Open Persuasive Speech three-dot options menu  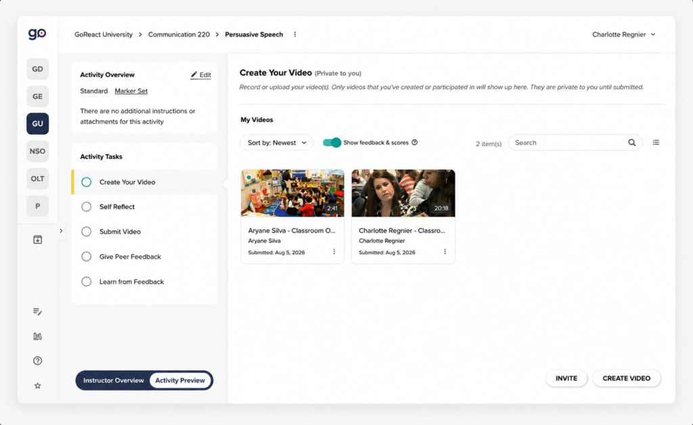coord(295,35)
